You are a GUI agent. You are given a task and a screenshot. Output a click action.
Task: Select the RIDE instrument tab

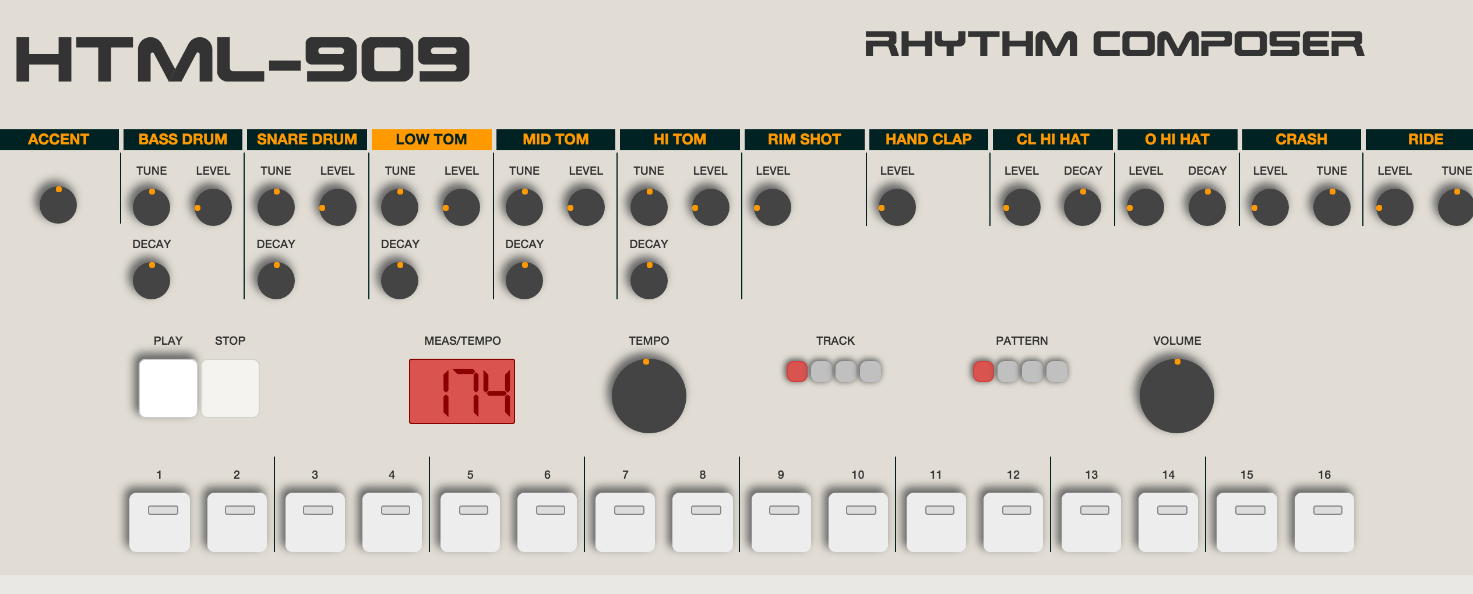tap(1420, 140)
